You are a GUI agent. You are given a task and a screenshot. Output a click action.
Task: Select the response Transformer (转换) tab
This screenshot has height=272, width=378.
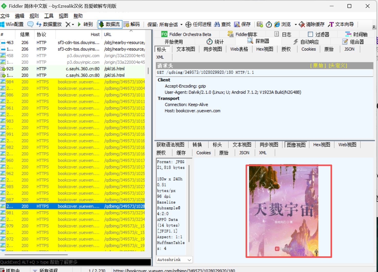197,145
